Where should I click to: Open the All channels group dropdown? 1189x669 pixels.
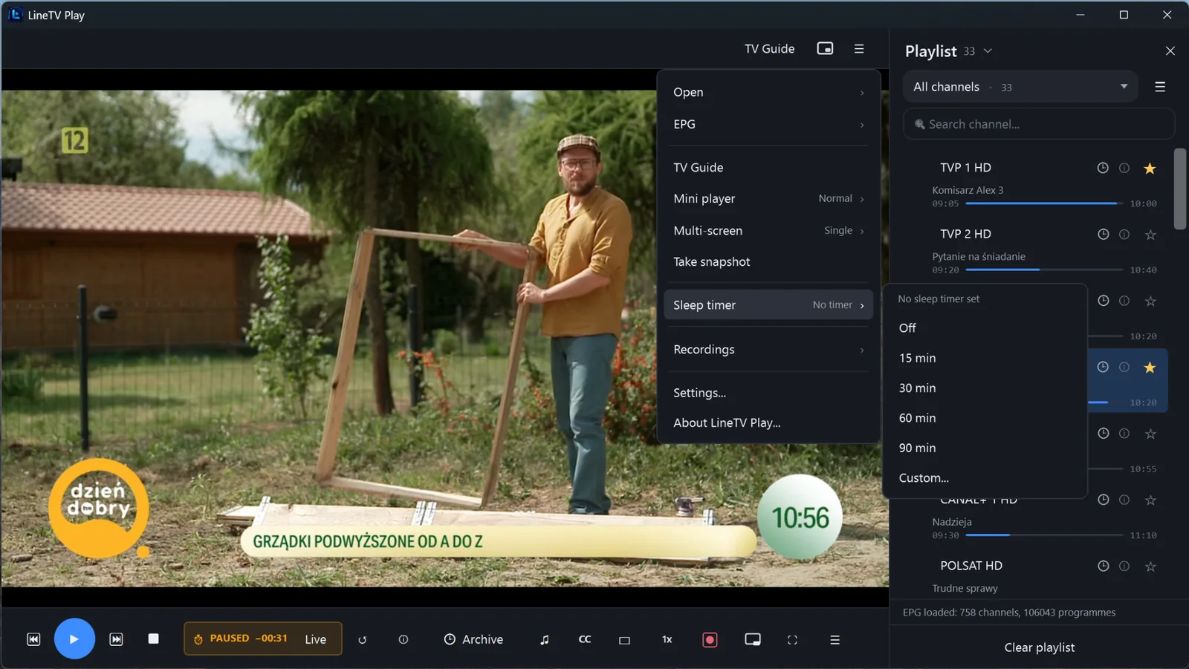click(1020, 87)
